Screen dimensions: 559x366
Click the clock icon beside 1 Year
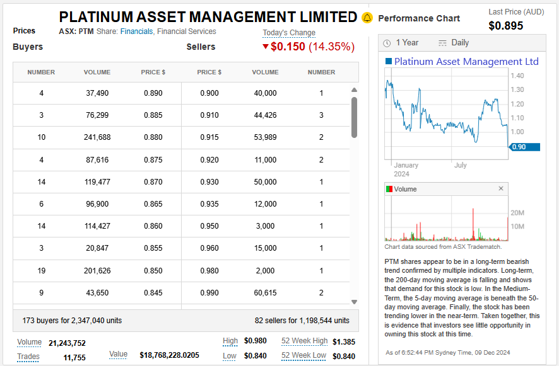386,43
